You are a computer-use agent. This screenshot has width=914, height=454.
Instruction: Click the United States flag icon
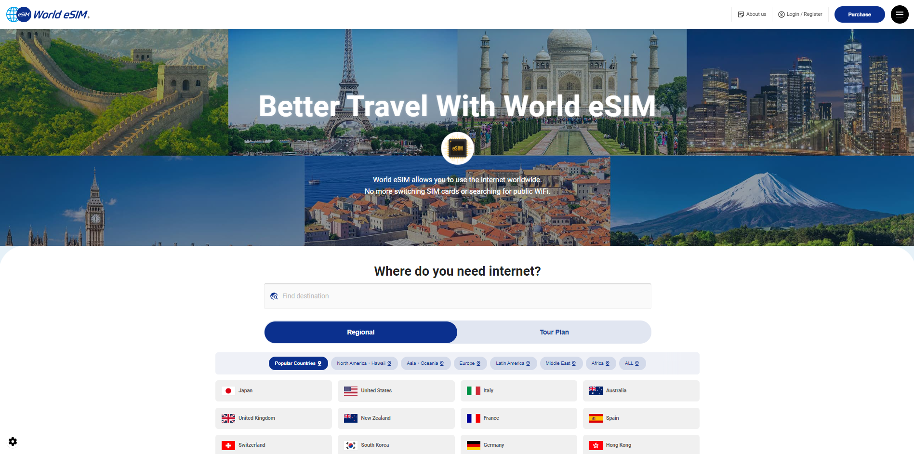click(351, 391)
